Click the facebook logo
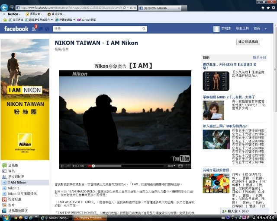This screenshot has width=277, height=221. tap(16, 29)
